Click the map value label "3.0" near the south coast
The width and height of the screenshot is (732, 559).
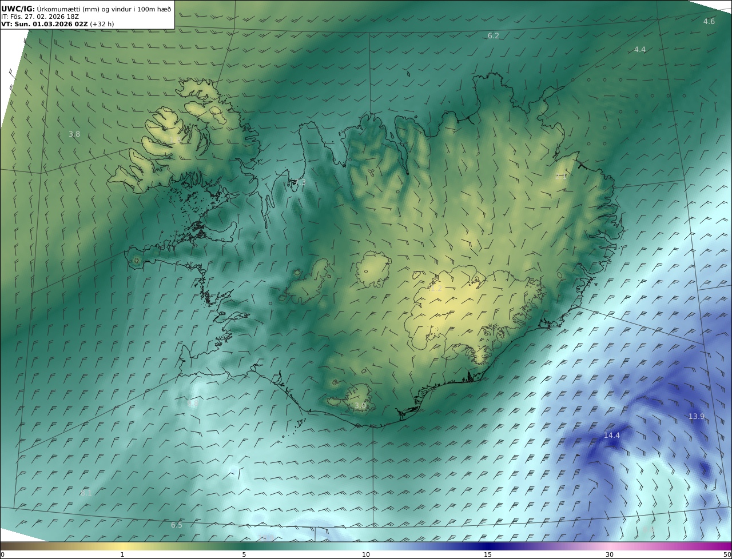[x=360, y=406]
